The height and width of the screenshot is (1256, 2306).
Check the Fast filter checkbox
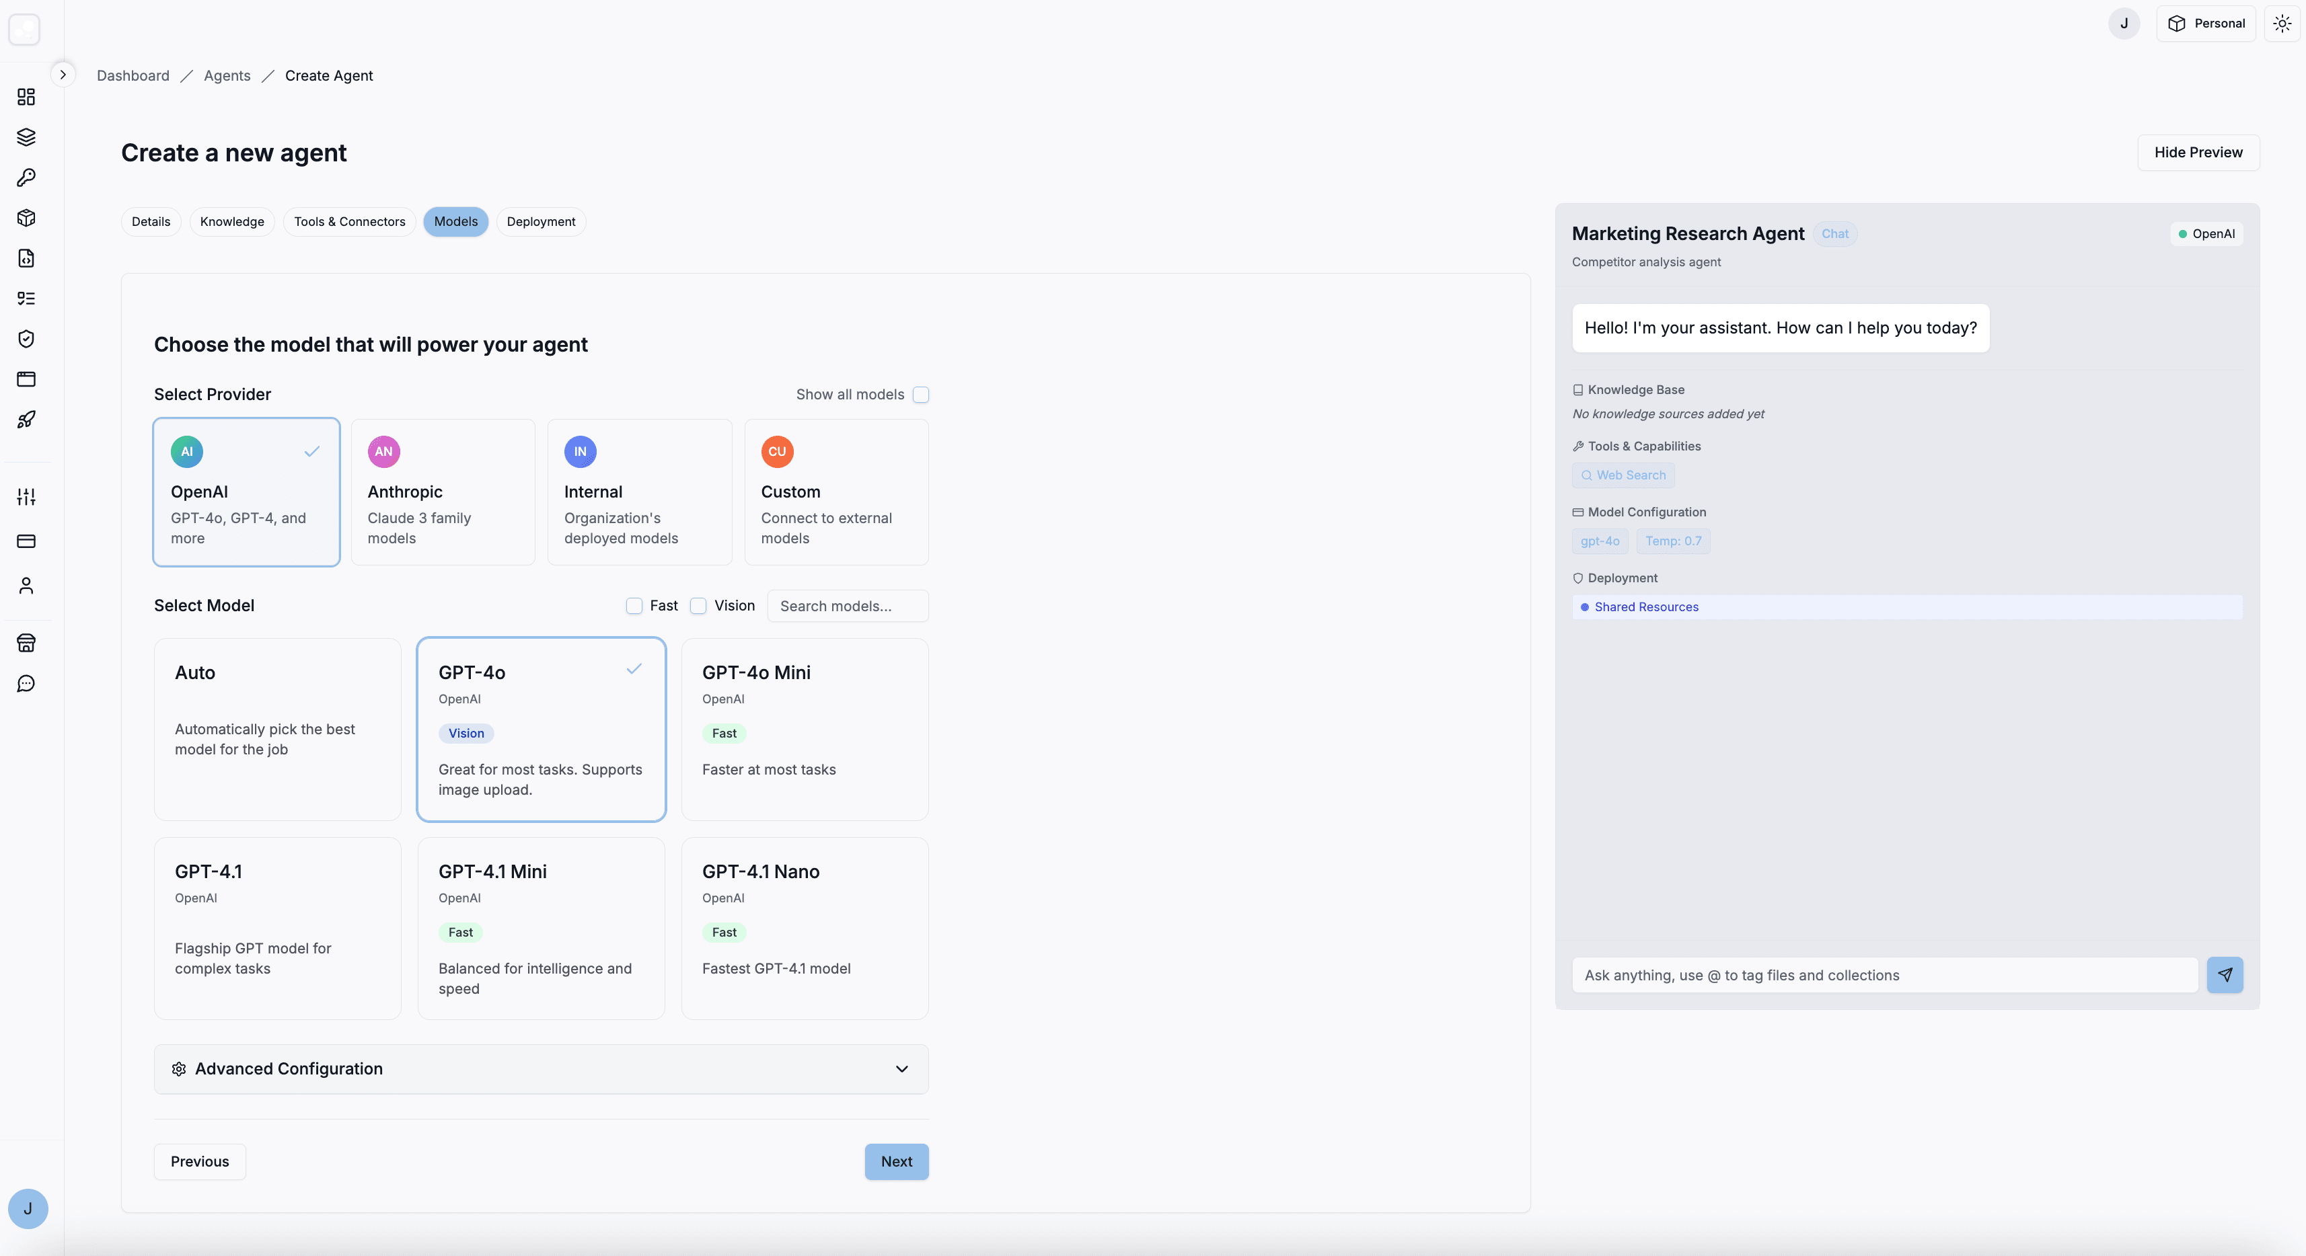click(x=634, y=606)
